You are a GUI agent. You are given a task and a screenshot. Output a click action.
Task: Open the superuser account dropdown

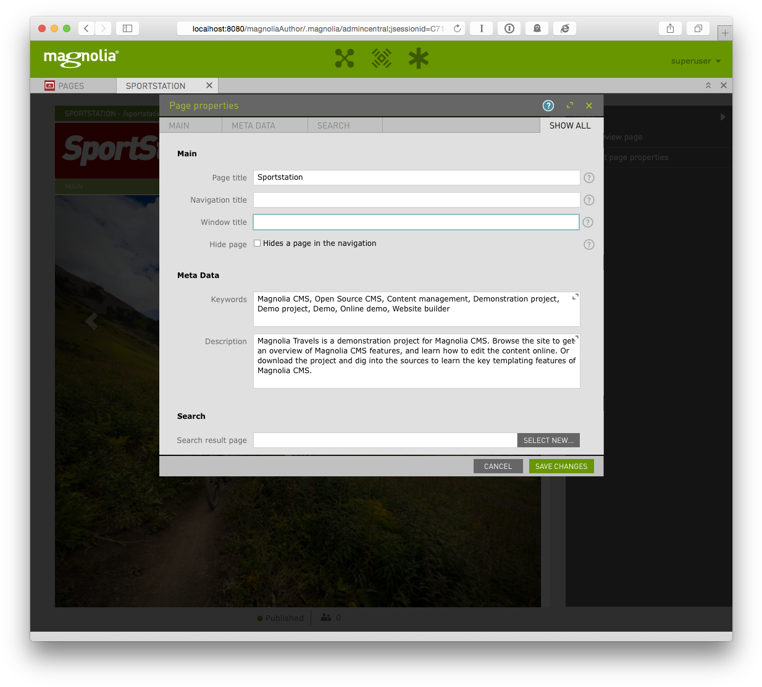695,61
